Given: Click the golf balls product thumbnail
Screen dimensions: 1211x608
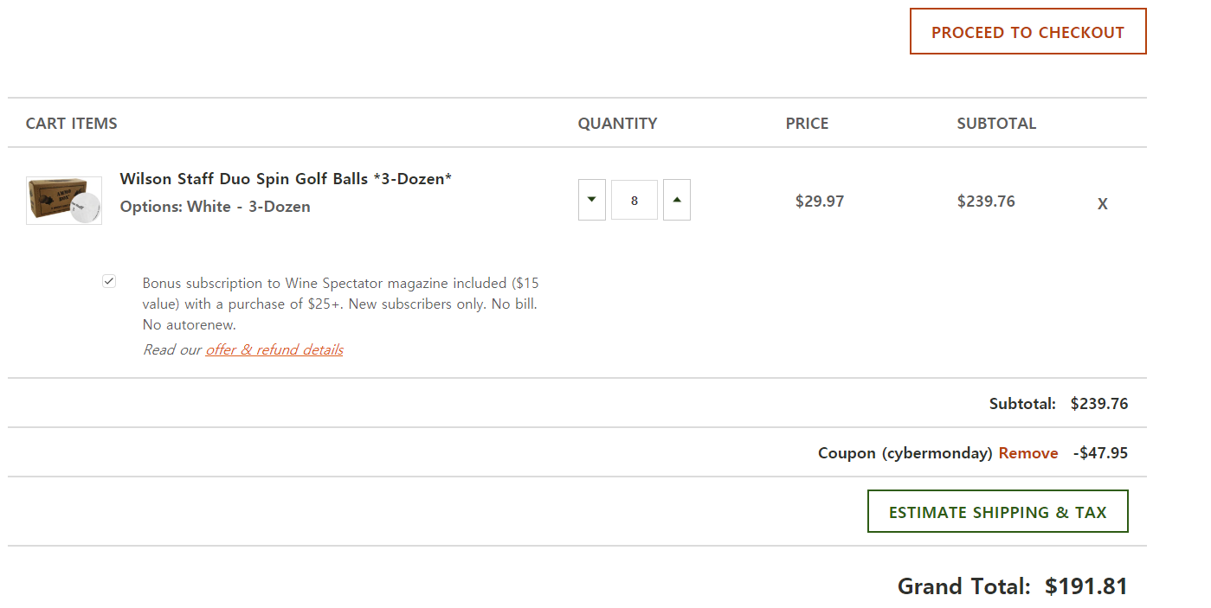Looking at the screenshot, I should click(x=64, y=201).
